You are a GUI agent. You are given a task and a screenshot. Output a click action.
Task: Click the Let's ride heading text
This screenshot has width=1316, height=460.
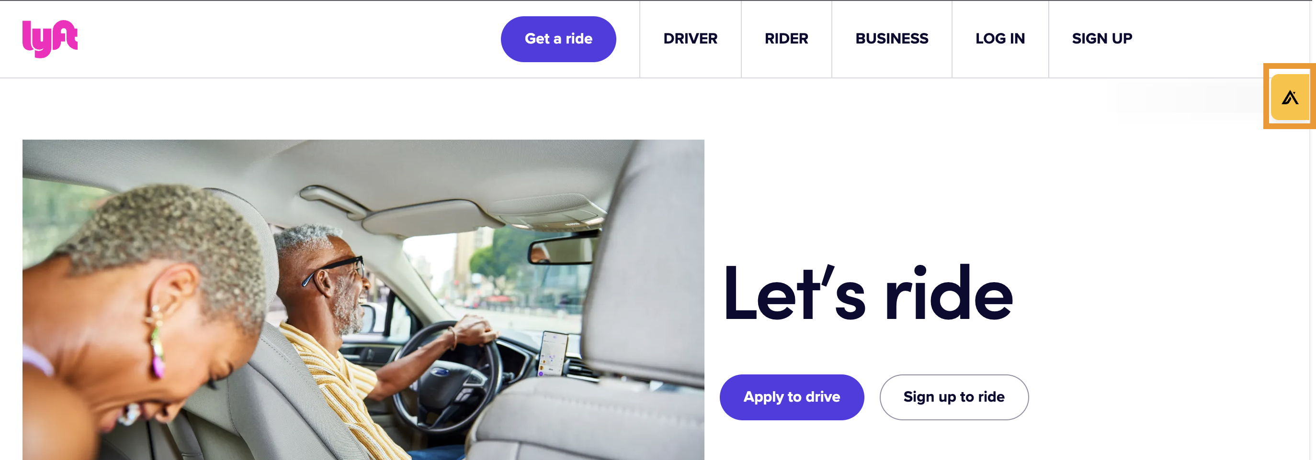(868, 294)
